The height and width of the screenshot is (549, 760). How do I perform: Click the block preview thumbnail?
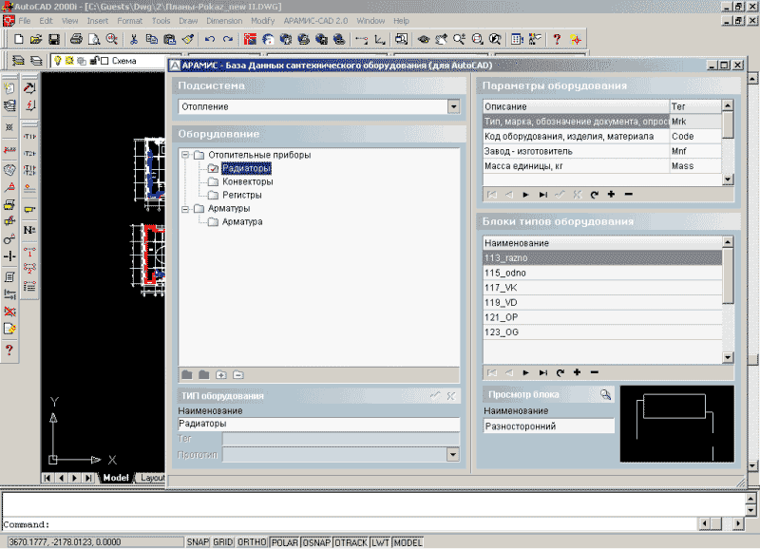676,424
